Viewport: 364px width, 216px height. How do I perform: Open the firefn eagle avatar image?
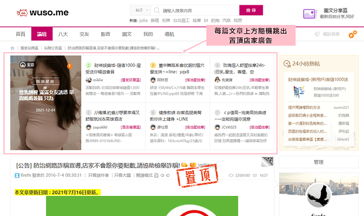[319, 195]
